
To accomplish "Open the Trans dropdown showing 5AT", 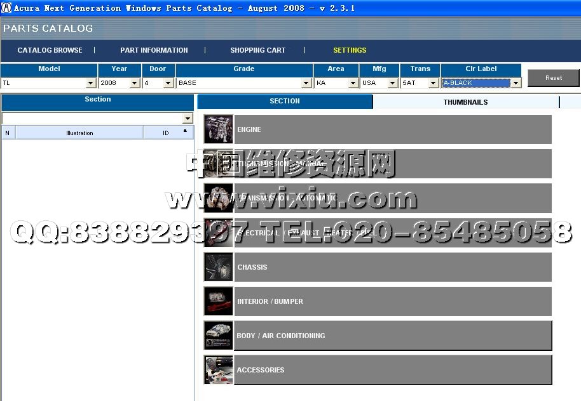I will (433, 83).
